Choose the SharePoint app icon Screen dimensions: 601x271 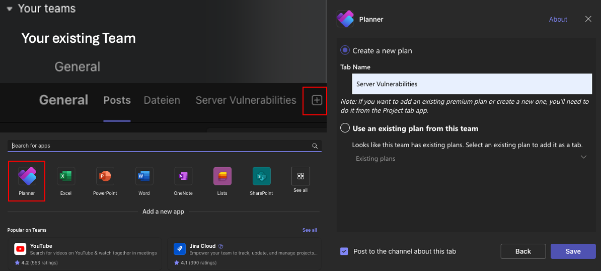[x=261, y=176]
